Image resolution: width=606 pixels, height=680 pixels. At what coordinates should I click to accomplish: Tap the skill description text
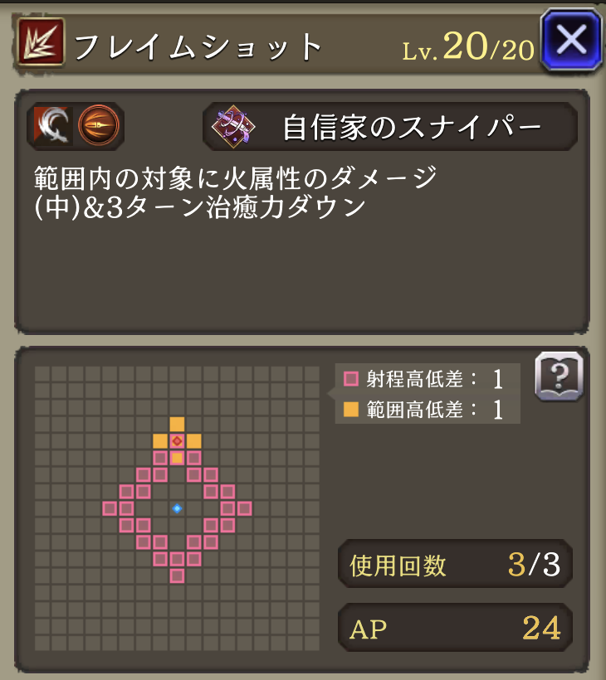(235, 192)
